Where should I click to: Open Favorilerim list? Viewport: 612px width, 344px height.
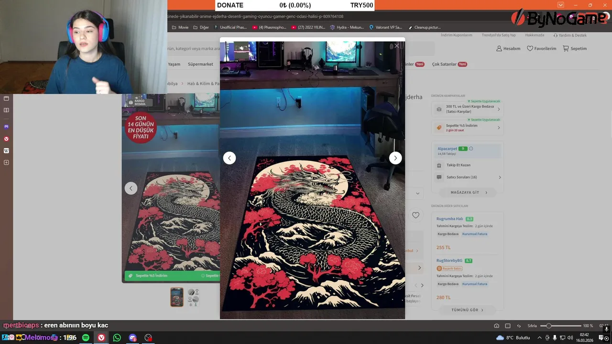[x=542, y=48]
